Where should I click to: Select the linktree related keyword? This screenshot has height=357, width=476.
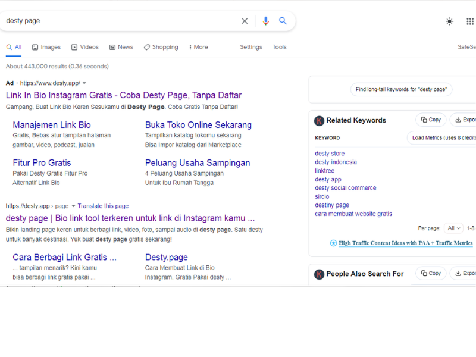point(324,171)
